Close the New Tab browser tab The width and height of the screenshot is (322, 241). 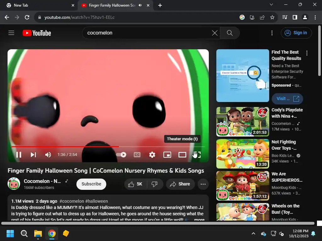73,5
